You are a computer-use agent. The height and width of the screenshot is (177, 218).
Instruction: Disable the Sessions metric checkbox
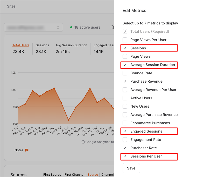tap(125, 48)
